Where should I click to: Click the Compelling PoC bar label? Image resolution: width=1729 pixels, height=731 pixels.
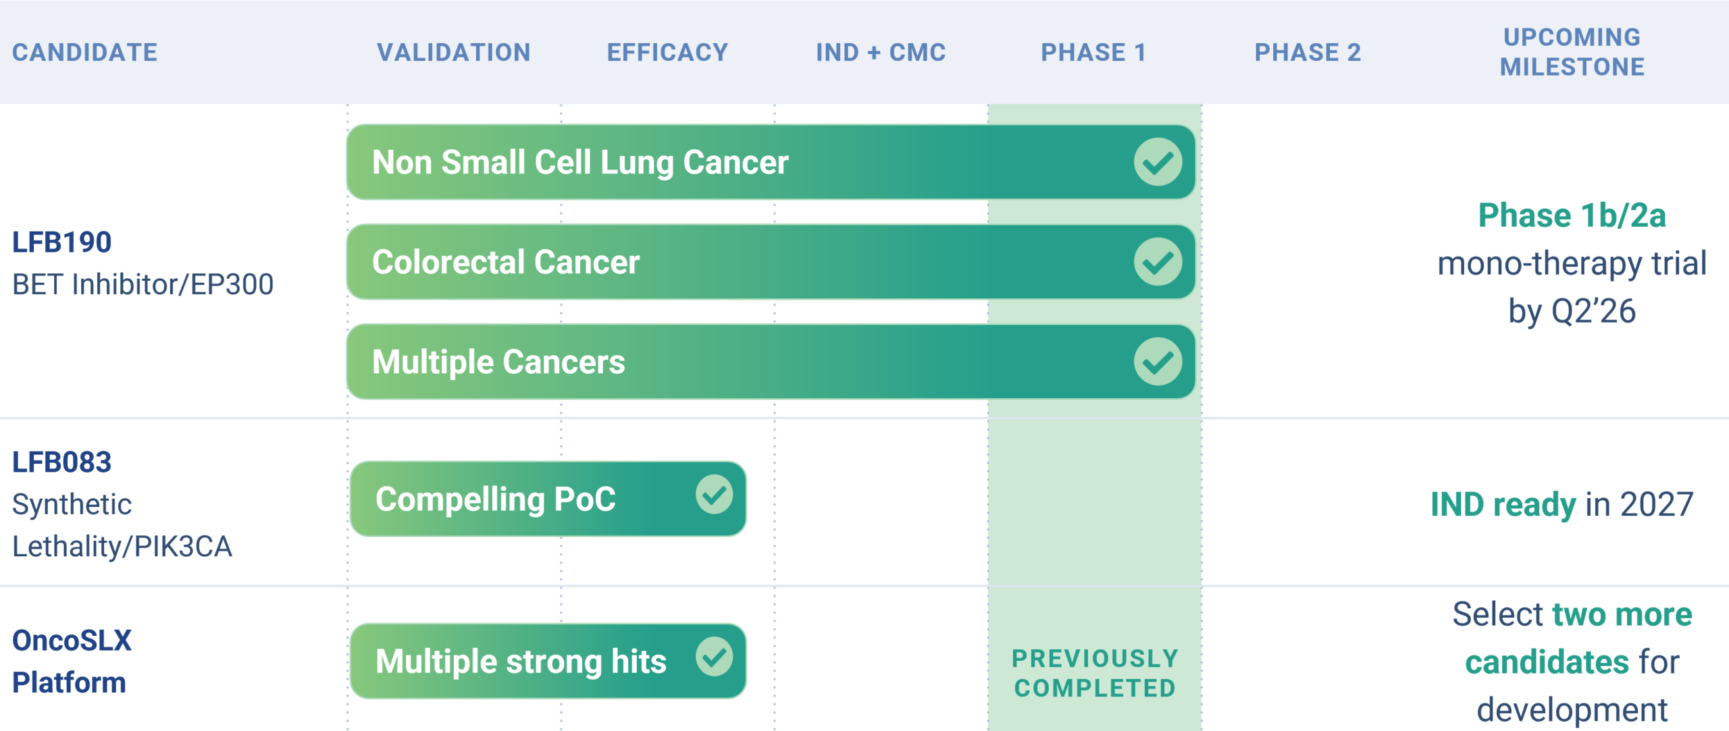[x=495, y=499]
